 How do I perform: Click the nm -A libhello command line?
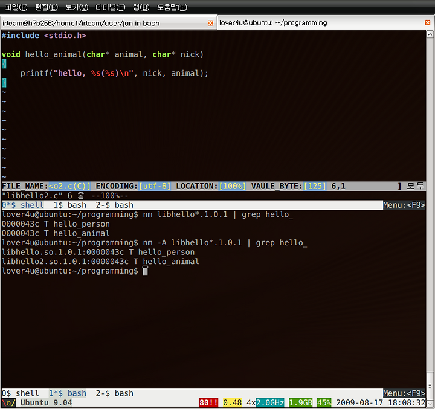pyautogui.click(x=154, y=243)
